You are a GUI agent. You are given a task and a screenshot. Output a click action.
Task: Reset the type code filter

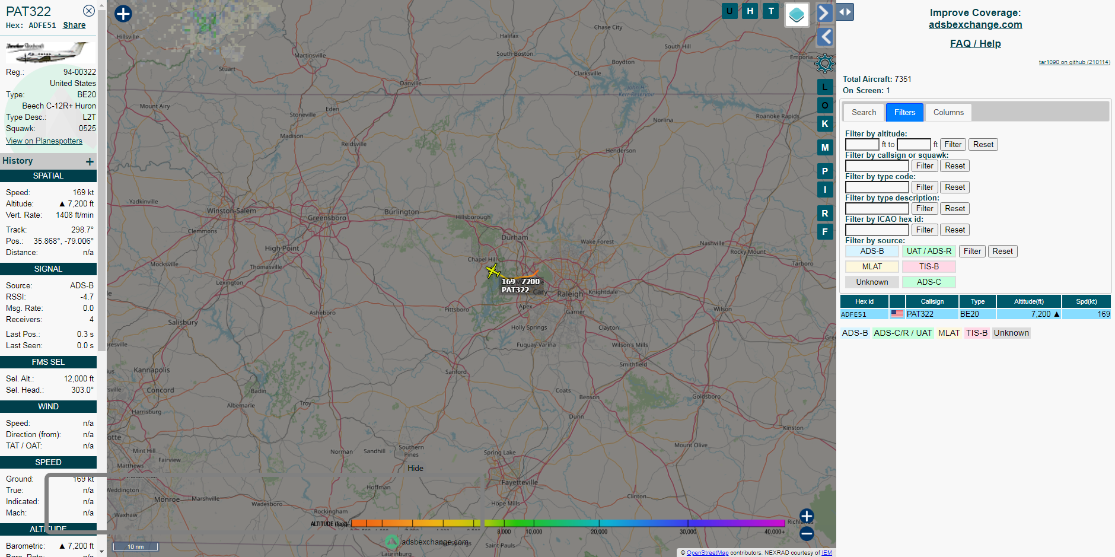coord(955,187)
